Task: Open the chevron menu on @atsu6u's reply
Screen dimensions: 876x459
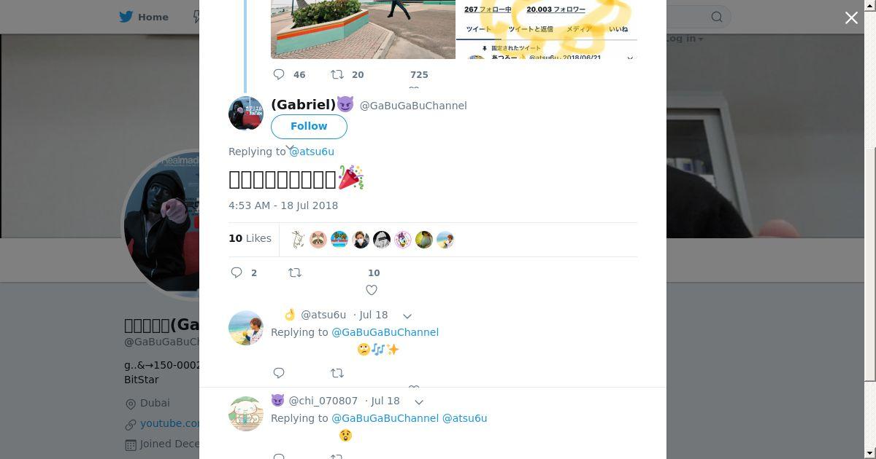Action: pos(407,315)
